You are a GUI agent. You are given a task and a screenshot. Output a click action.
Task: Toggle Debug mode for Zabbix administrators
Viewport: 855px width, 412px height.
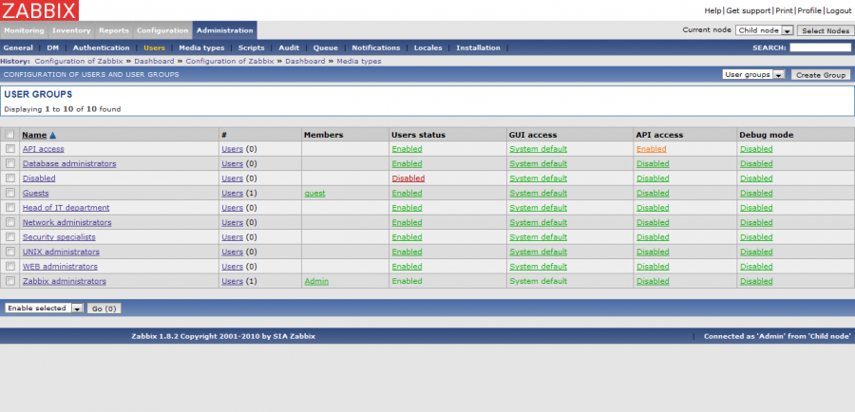coord(756,281)
